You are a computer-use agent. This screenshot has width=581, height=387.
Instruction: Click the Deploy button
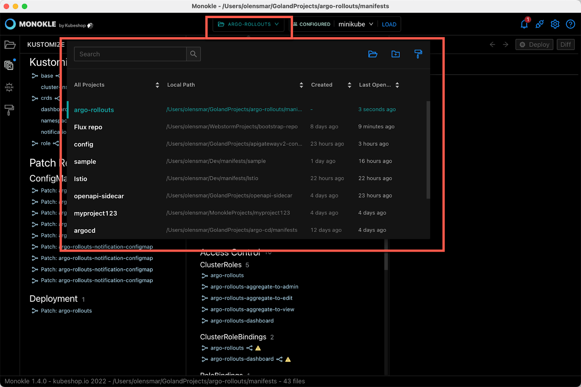(x=534, y=45)
